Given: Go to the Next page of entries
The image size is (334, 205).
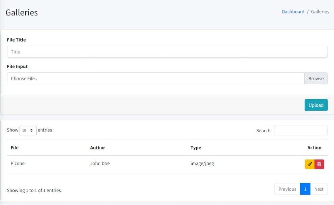Looking at the screenshot, I should 319,189.
